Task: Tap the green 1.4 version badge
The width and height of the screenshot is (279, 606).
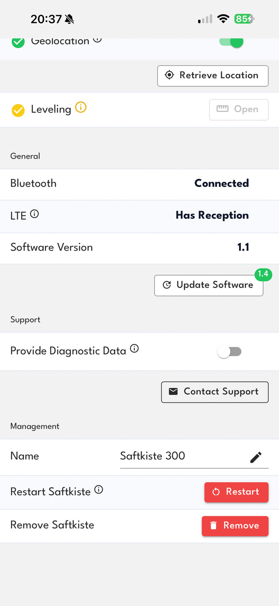Action: (263, 274)
